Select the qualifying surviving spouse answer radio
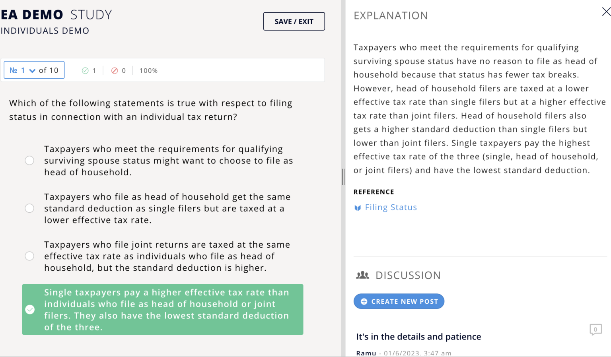The image size is (611, 357). tap(29, 160)
